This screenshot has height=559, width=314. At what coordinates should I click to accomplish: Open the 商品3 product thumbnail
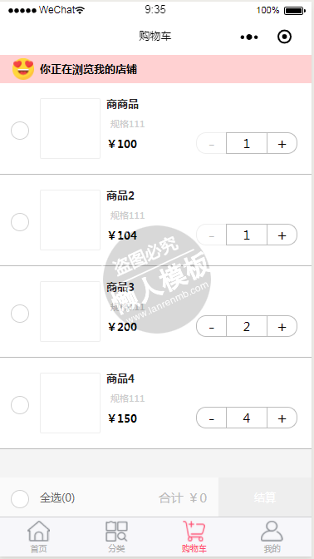point(70,311)
